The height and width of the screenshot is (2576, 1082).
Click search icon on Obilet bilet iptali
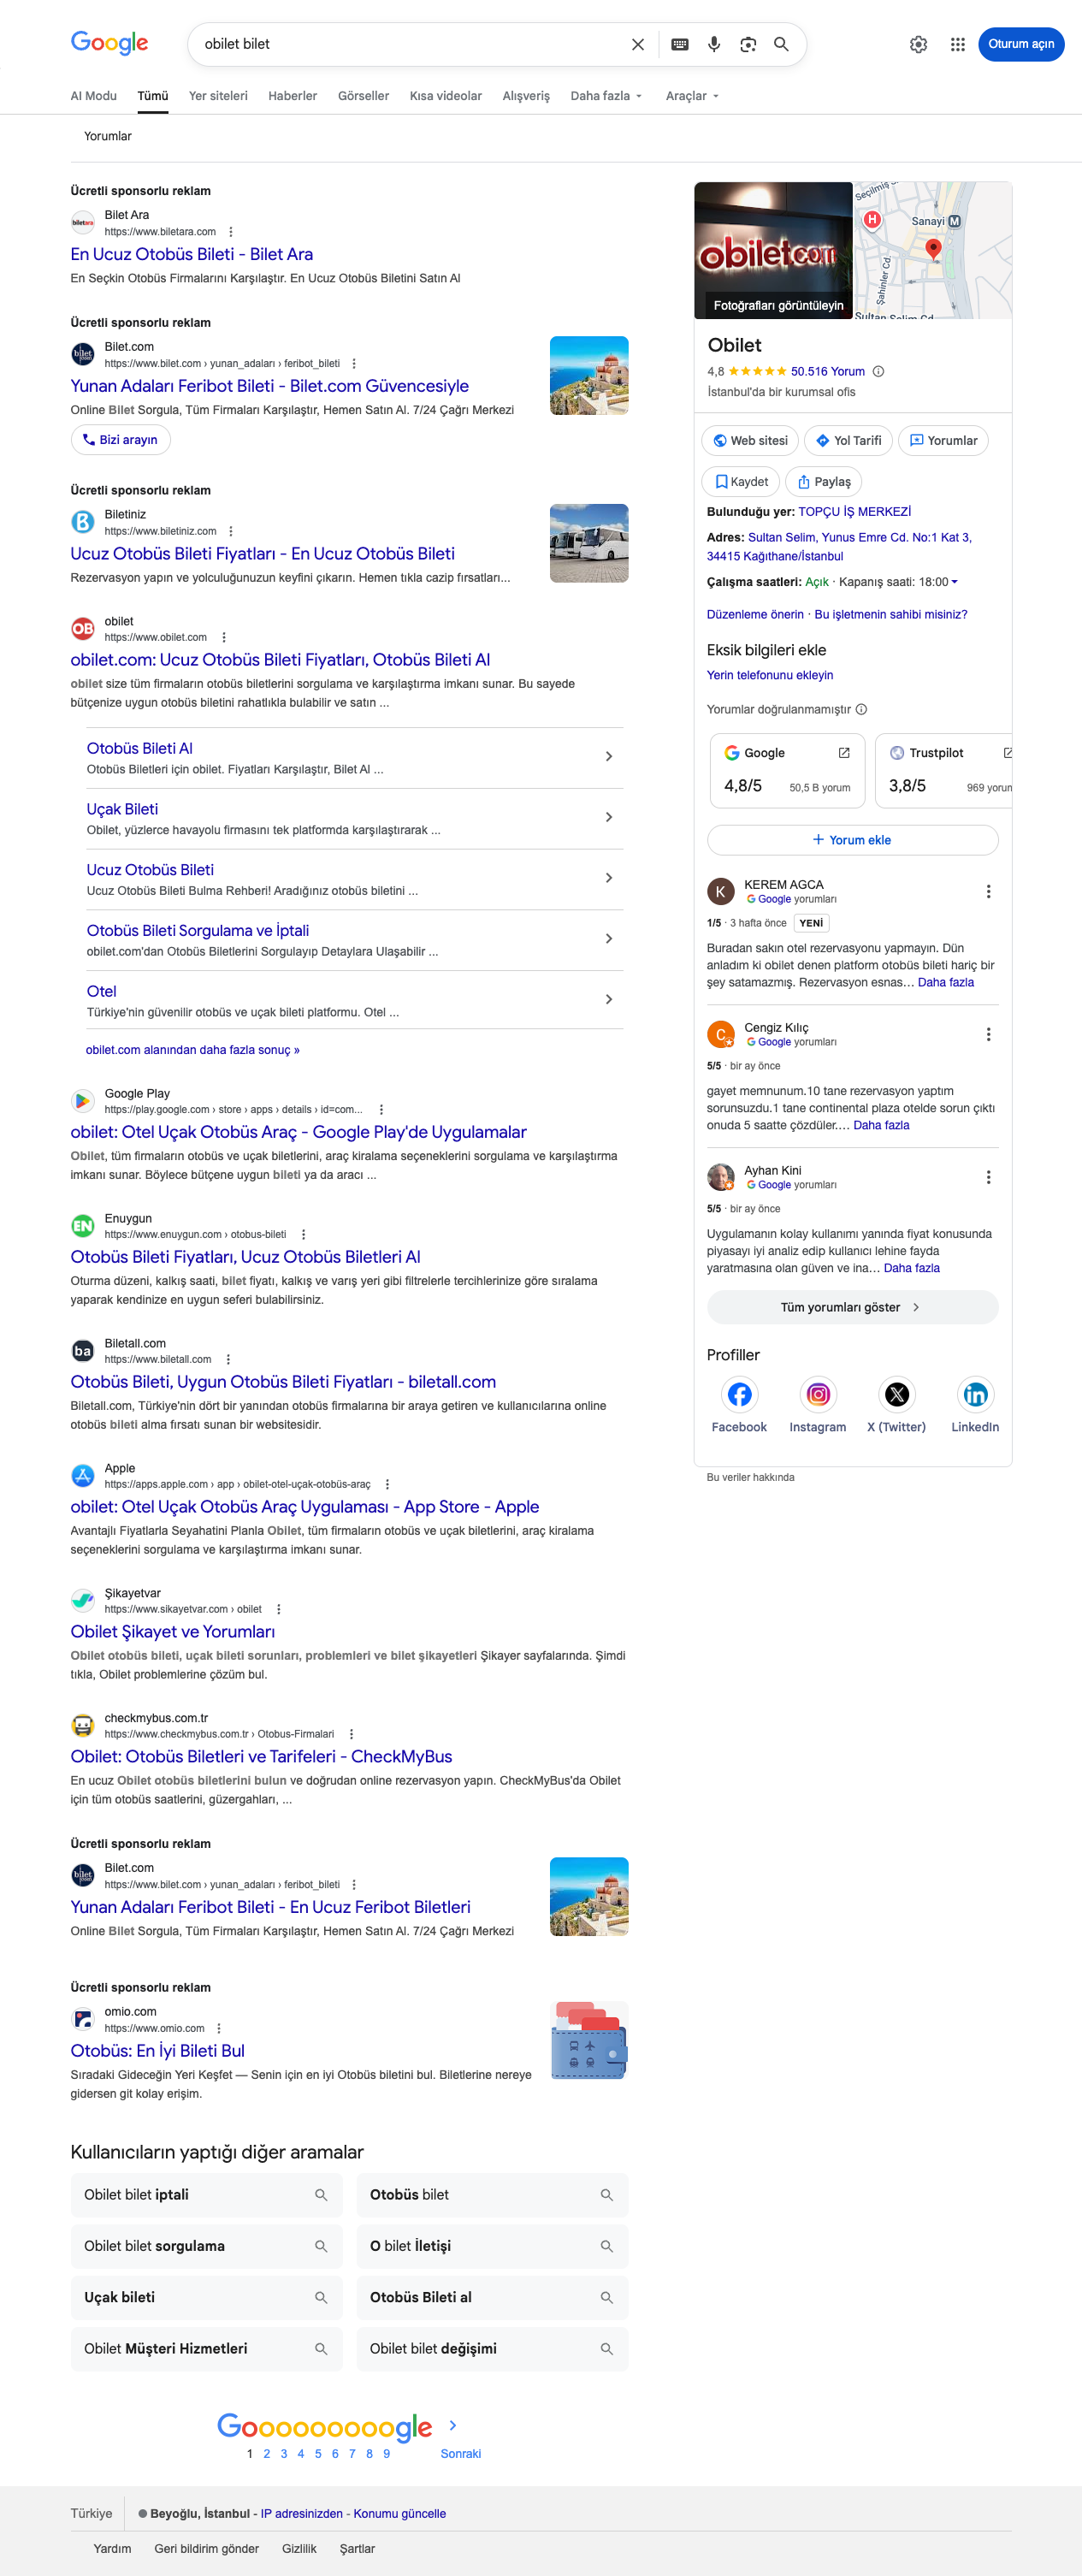pyautogui.click(x=321, y=2195)
